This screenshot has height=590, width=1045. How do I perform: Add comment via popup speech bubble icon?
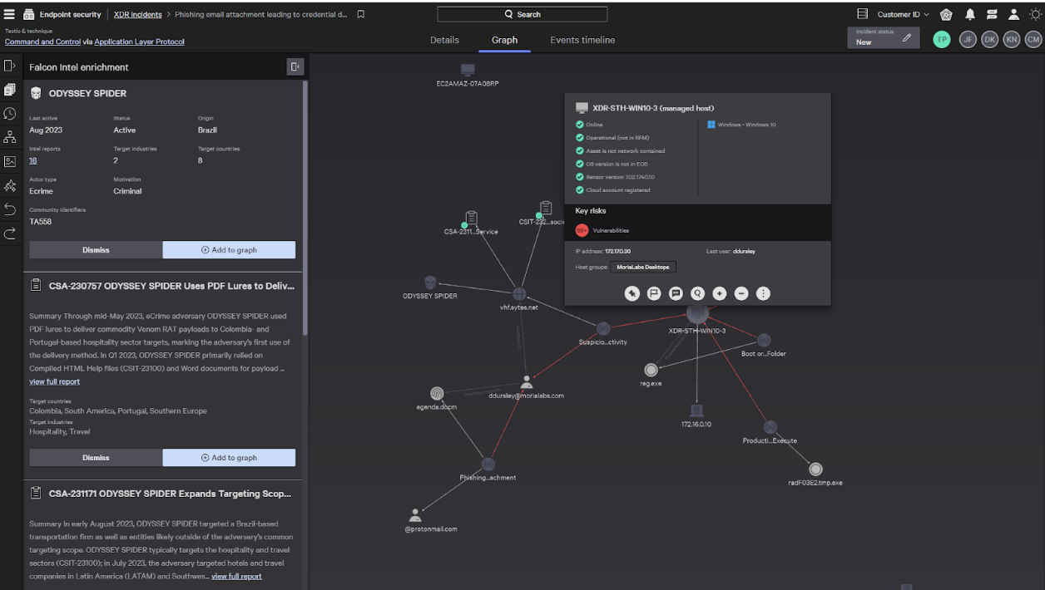[676, 293]
